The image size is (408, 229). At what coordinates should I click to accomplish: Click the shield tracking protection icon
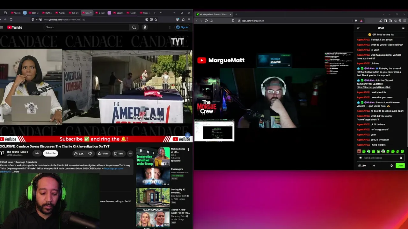coord(33,19)
